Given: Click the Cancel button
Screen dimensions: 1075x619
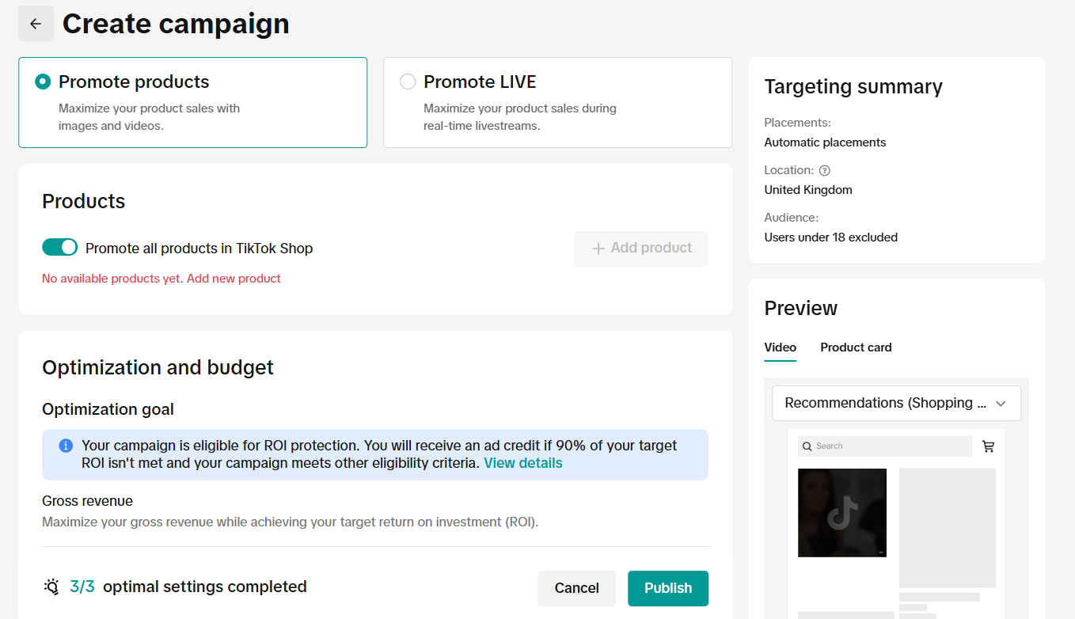Looking at the screenshot, I should (x=576, y=588).
